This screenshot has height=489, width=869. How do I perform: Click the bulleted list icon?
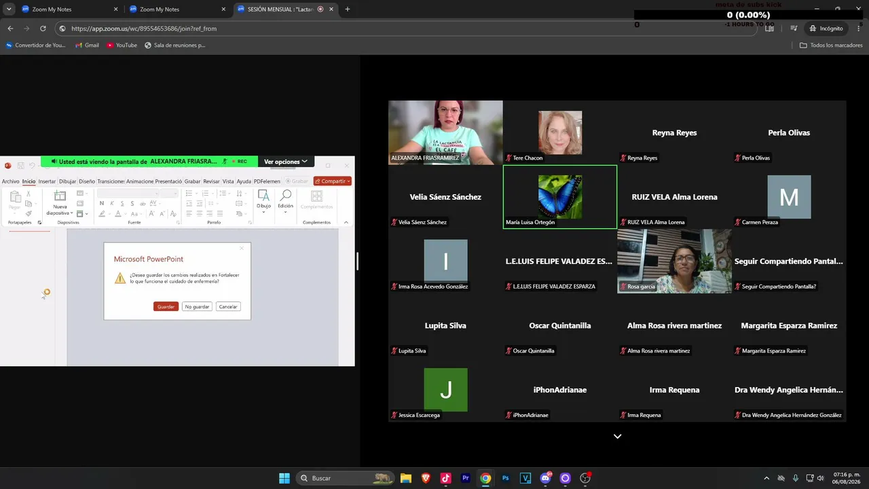189,193
